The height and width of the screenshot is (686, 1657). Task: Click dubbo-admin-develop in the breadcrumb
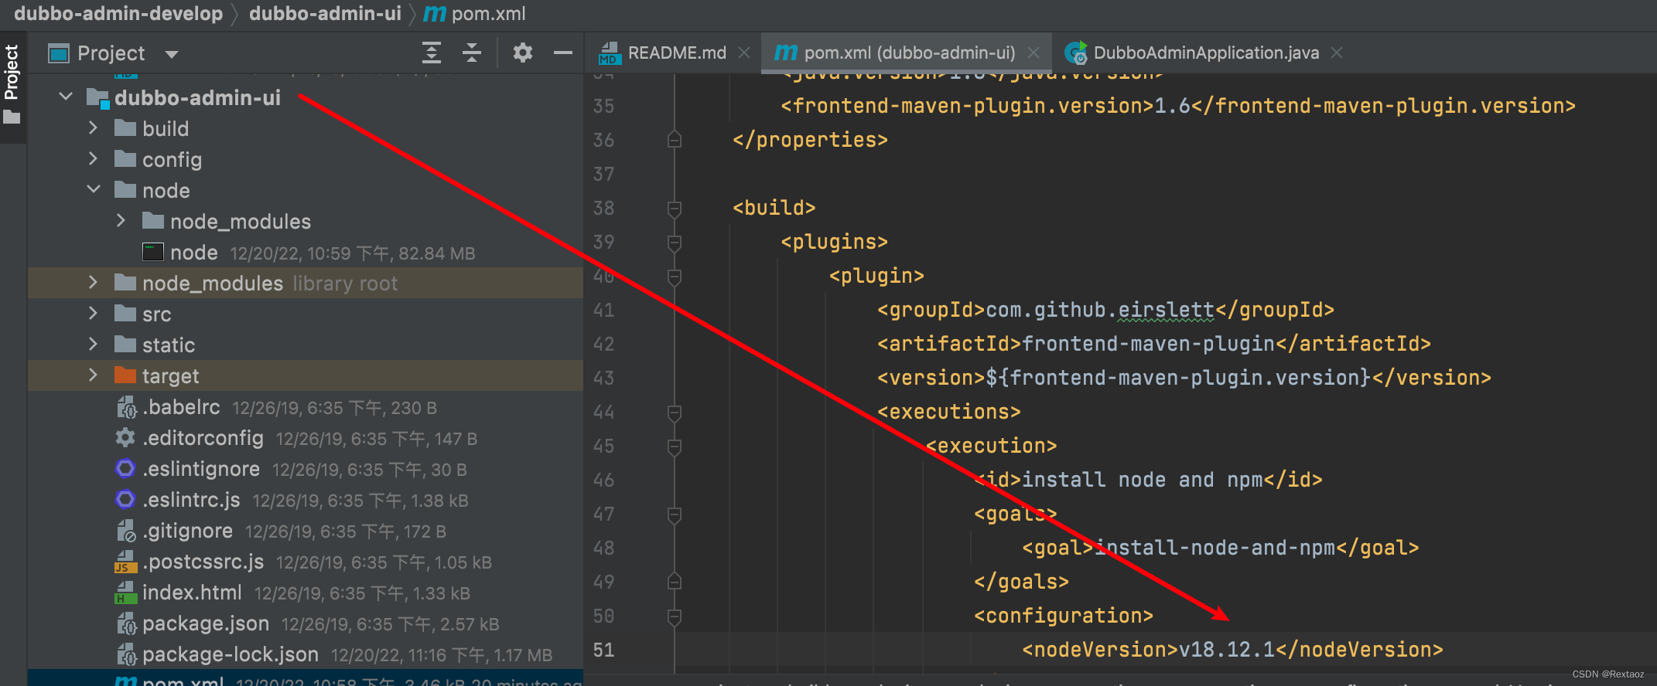(x=118, y=14)
